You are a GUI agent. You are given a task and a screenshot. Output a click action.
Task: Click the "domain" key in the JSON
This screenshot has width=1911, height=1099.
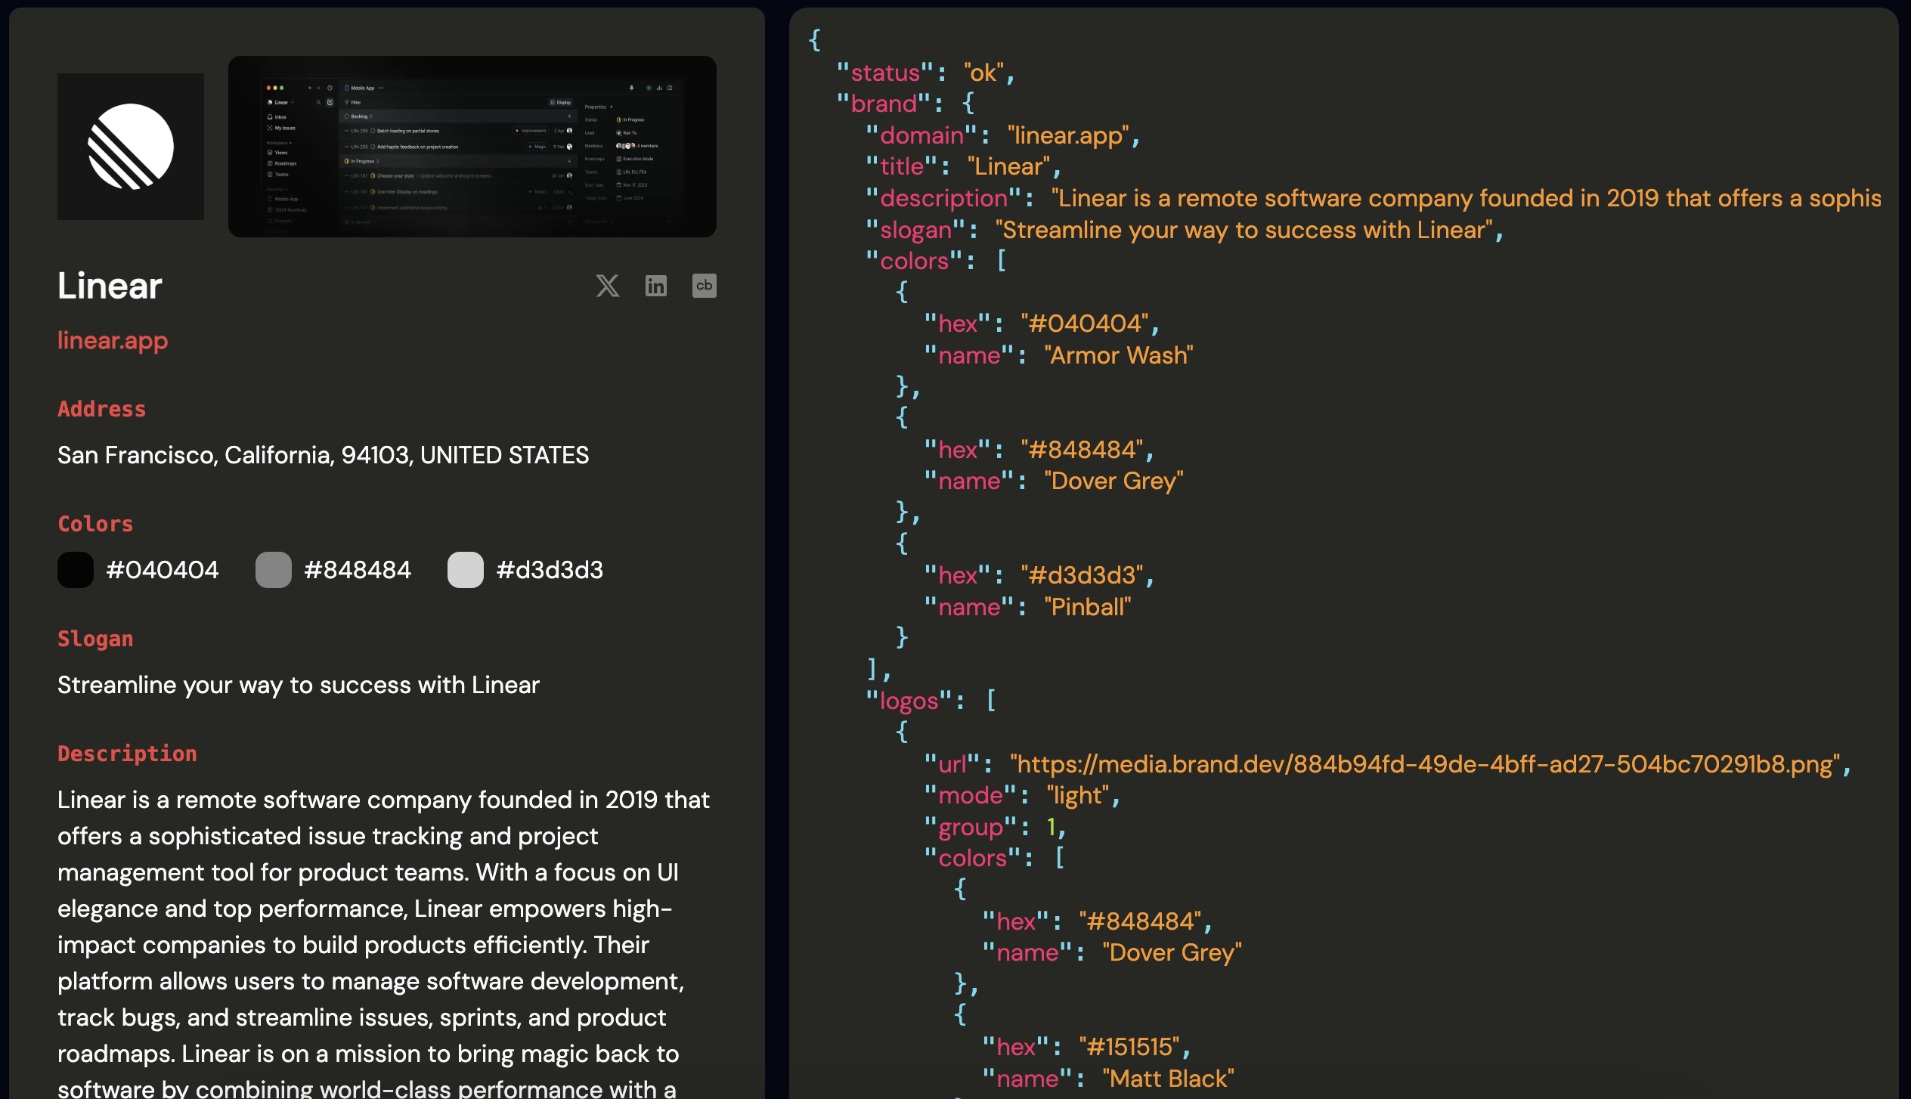click(x=921, y=135)
